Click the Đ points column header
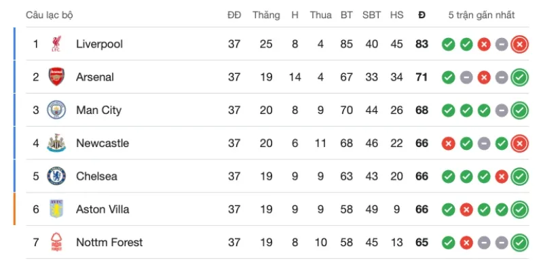This screenshot has height=261, width=543. pos(422,15)
